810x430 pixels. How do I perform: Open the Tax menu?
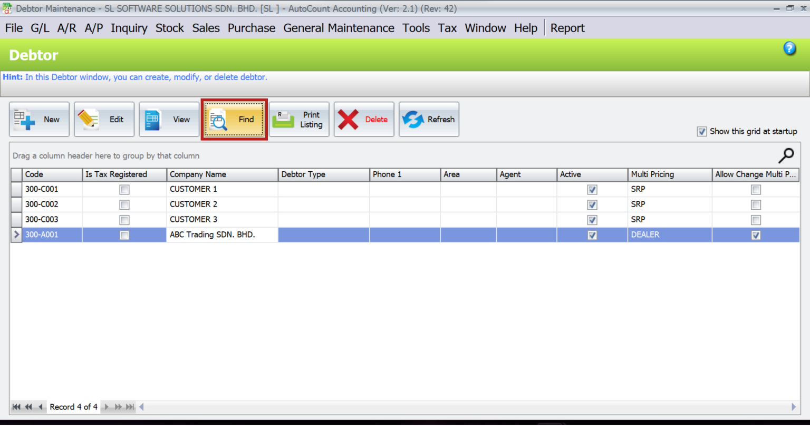tap(447, 28)
